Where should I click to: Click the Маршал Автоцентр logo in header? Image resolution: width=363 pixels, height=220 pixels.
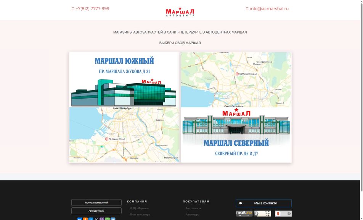click(x=180, y=12)
